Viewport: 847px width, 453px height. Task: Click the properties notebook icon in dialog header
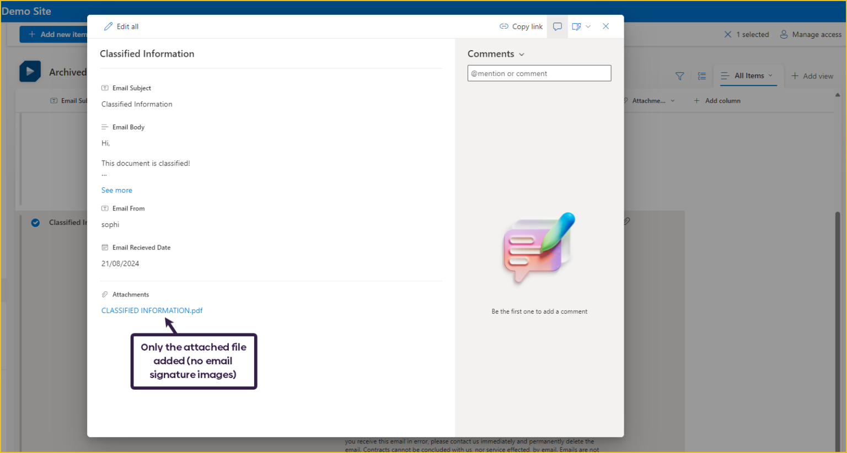[577, 26]
